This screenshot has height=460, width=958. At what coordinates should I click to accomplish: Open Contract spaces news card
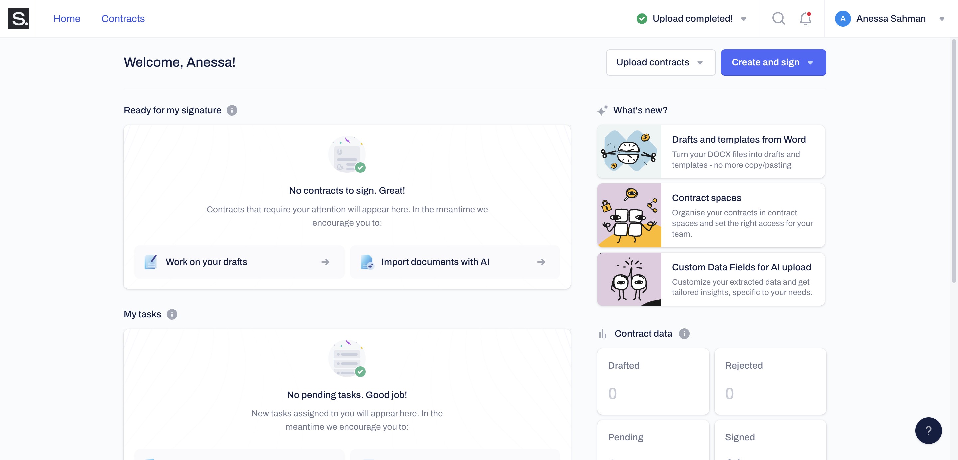click(711, 215)
